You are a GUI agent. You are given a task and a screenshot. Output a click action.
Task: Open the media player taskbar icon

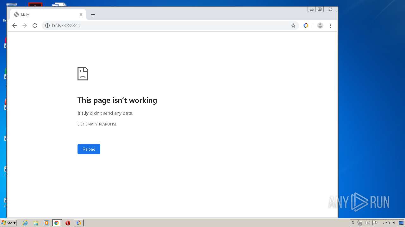point(47,223)
